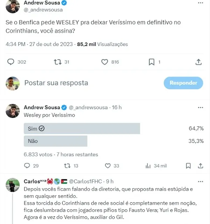Open more options on Carlos's reply
Image resolution: width=210 pixels, height=224 pixels.
click(200, 181)
